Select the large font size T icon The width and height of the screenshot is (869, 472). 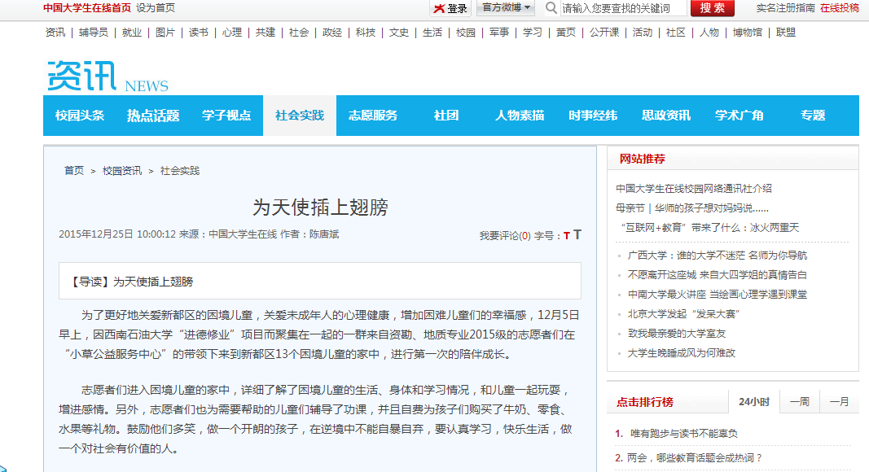577,235
